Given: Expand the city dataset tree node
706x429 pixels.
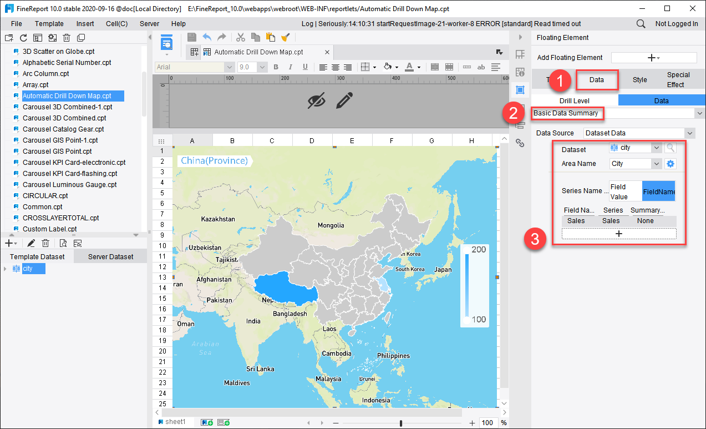Looking at the screenshot, I should pyautogui.click(x=5, y=269).
